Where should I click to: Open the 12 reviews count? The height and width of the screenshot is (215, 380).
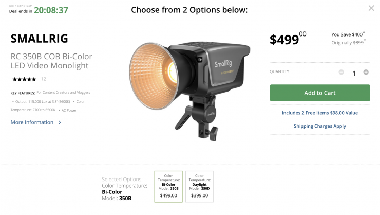point(44,79)
